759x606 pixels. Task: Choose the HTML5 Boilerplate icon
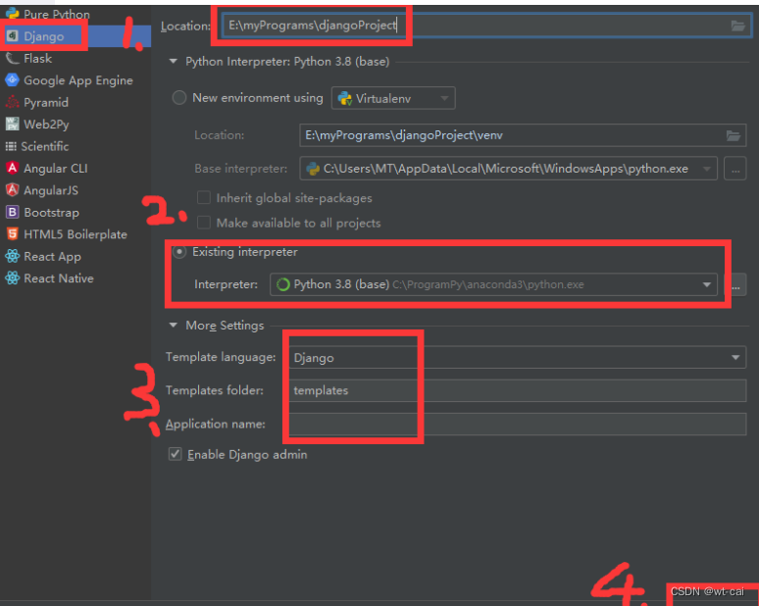pyautogui.click(x=12, y=234)
